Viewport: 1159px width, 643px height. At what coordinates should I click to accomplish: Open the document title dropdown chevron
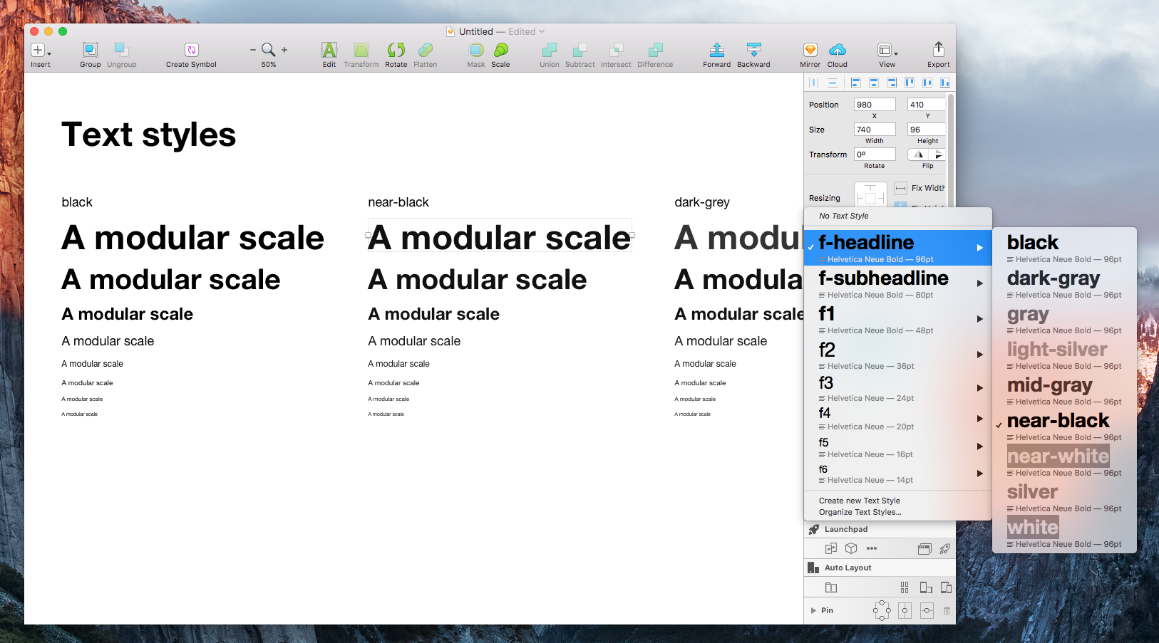pos(542,31)
